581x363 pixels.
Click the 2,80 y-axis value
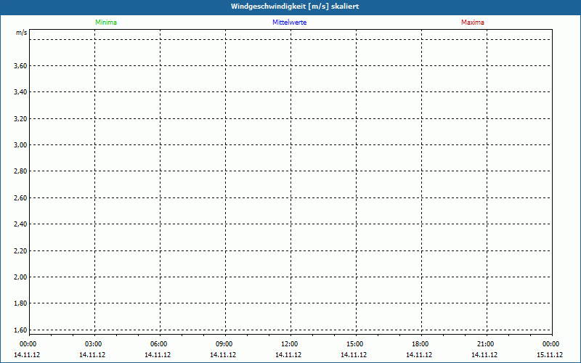pos(20,171)
